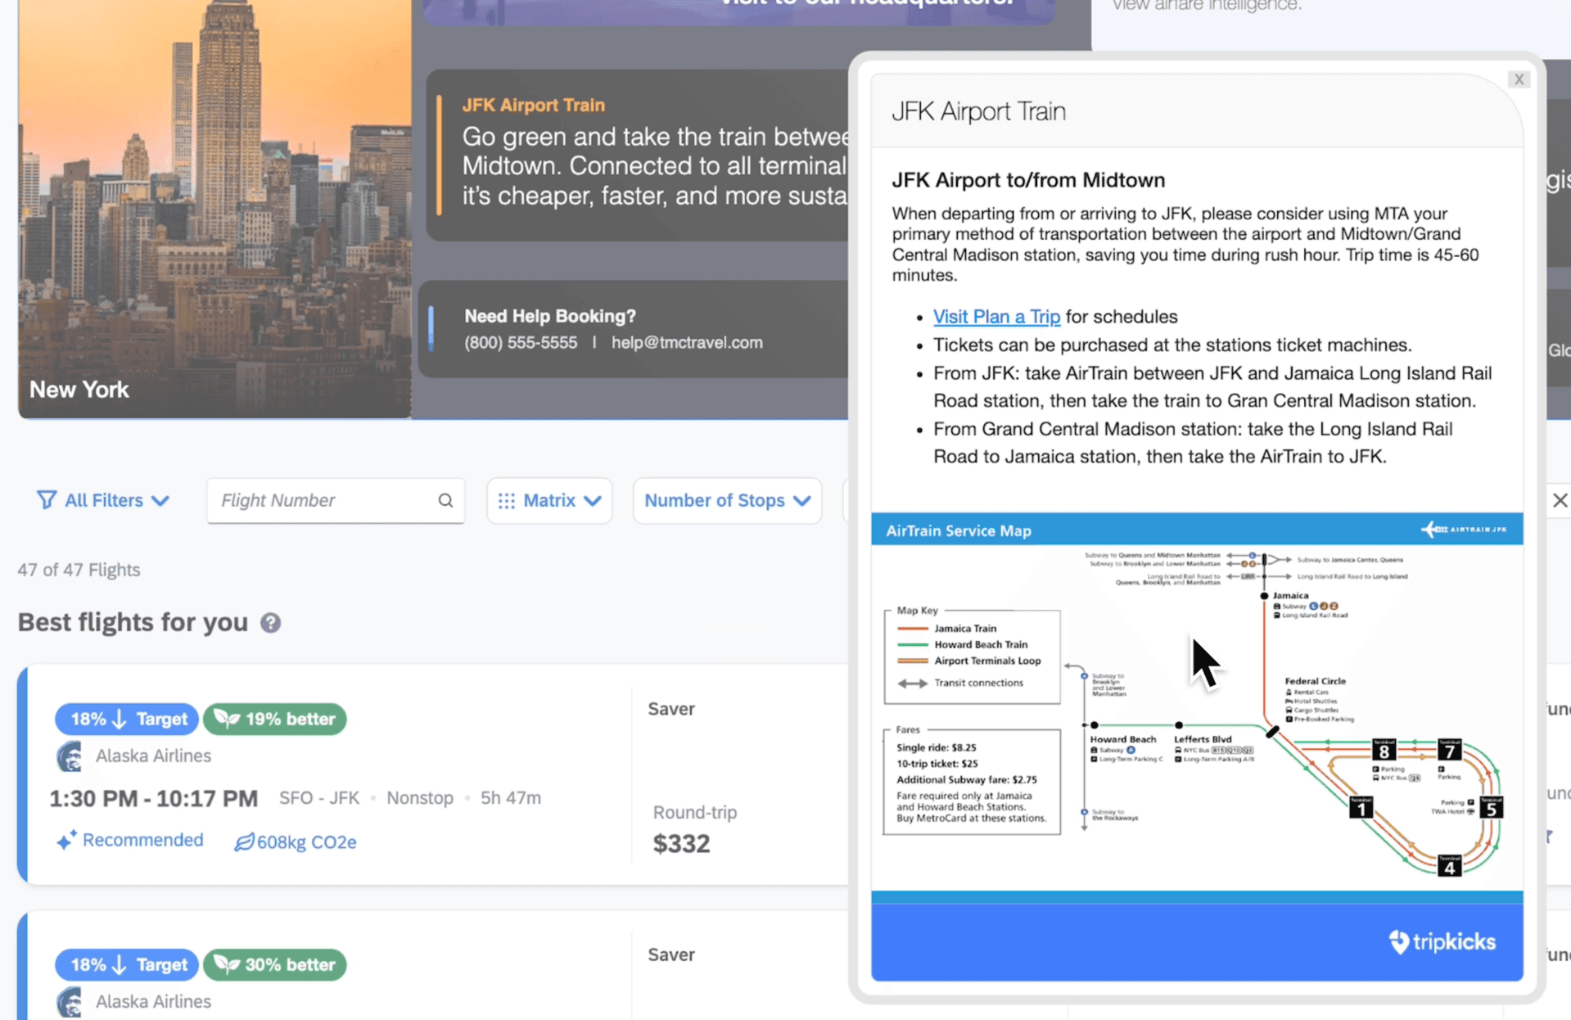Click the funnel filter icon

[x=47, y=500]
